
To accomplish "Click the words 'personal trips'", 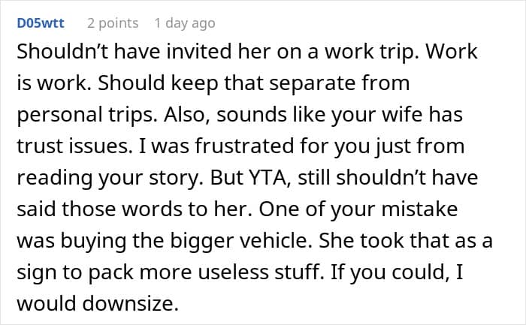I will (87, 115).
